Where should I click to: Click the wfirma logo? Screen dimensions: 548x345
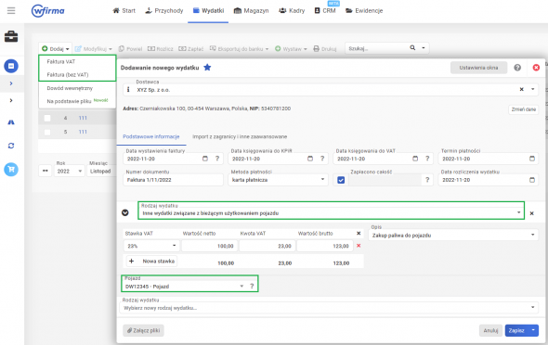(x=48, y=11)
